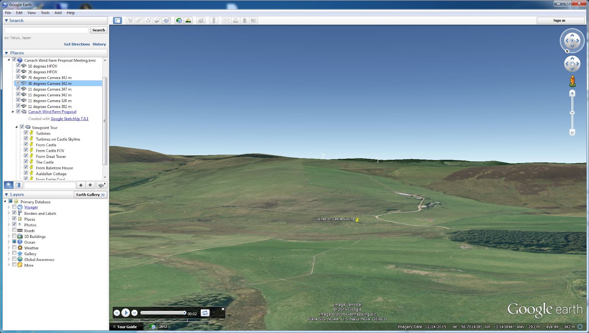
Task: Add a path from the toolbar
Action: click(x=148, y=21)
